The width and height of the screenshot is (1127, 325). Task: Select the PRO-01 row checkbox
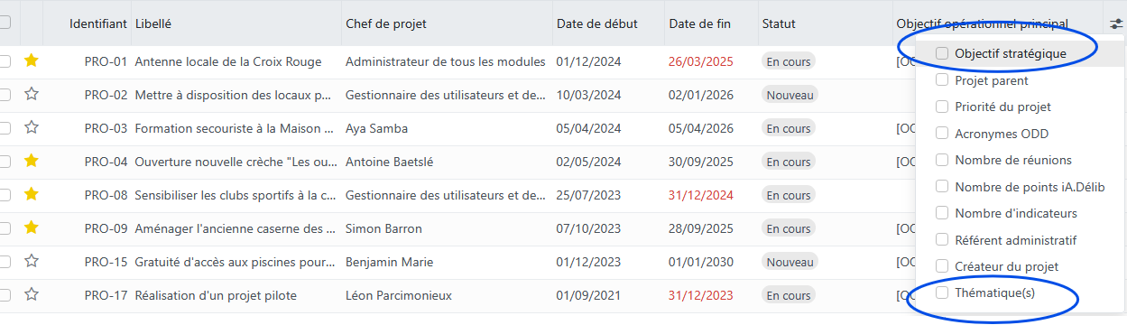coord(5,61)
